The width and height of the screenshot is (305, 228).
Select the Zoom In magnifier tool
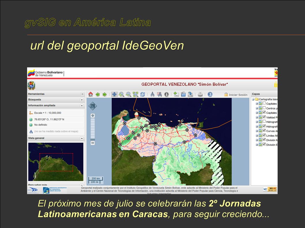[121, 95]
